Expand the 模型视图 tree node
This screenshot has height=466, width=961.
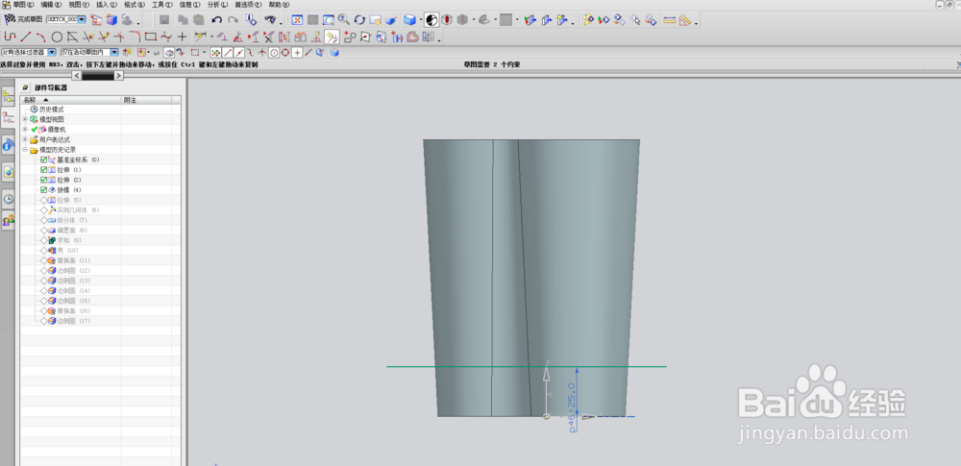[x=25, y=119]
